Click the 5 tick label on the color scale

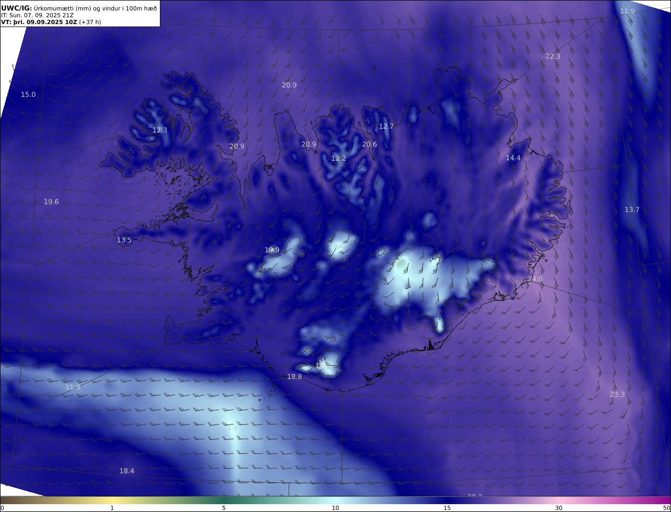(224, 508)
